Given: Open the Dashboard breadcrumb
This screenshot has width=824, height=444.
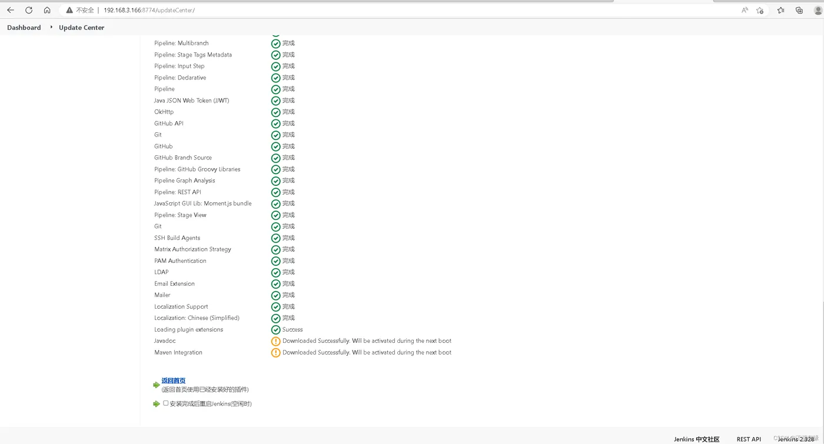Looking at the screenshot, I should click(24, 28).
